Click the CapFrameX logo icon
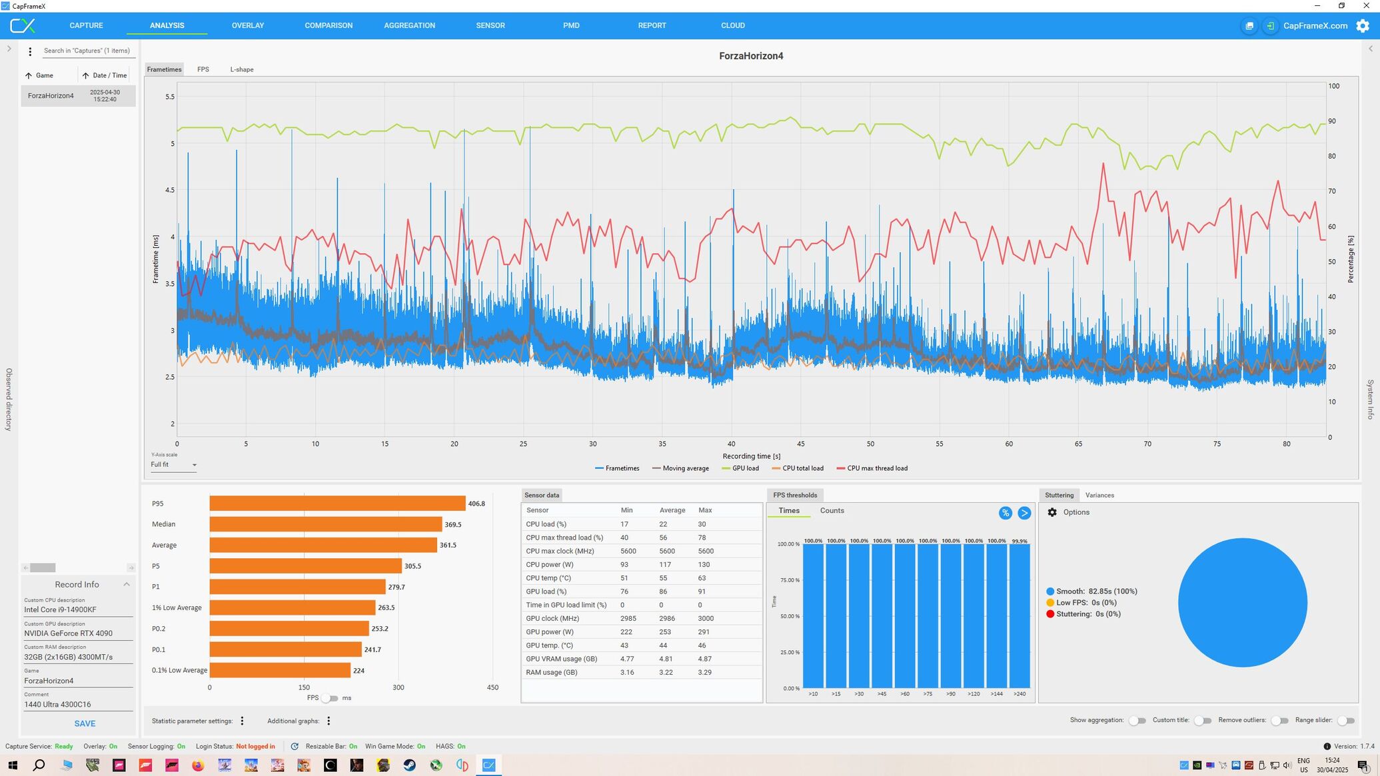Image resolution: width=1380 pixels, height=776 pixels. [22, 25]
